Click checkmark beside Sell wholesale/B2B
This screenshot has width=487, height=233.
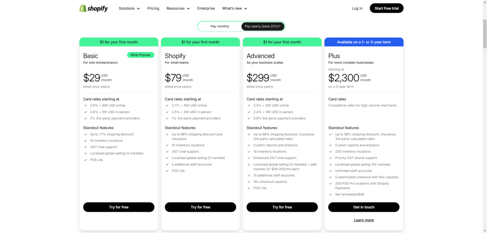[330, 194]
